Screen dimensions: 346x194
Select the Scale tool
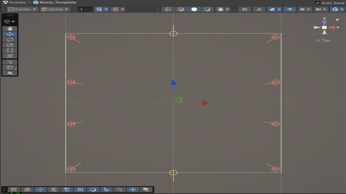[10, 45]
